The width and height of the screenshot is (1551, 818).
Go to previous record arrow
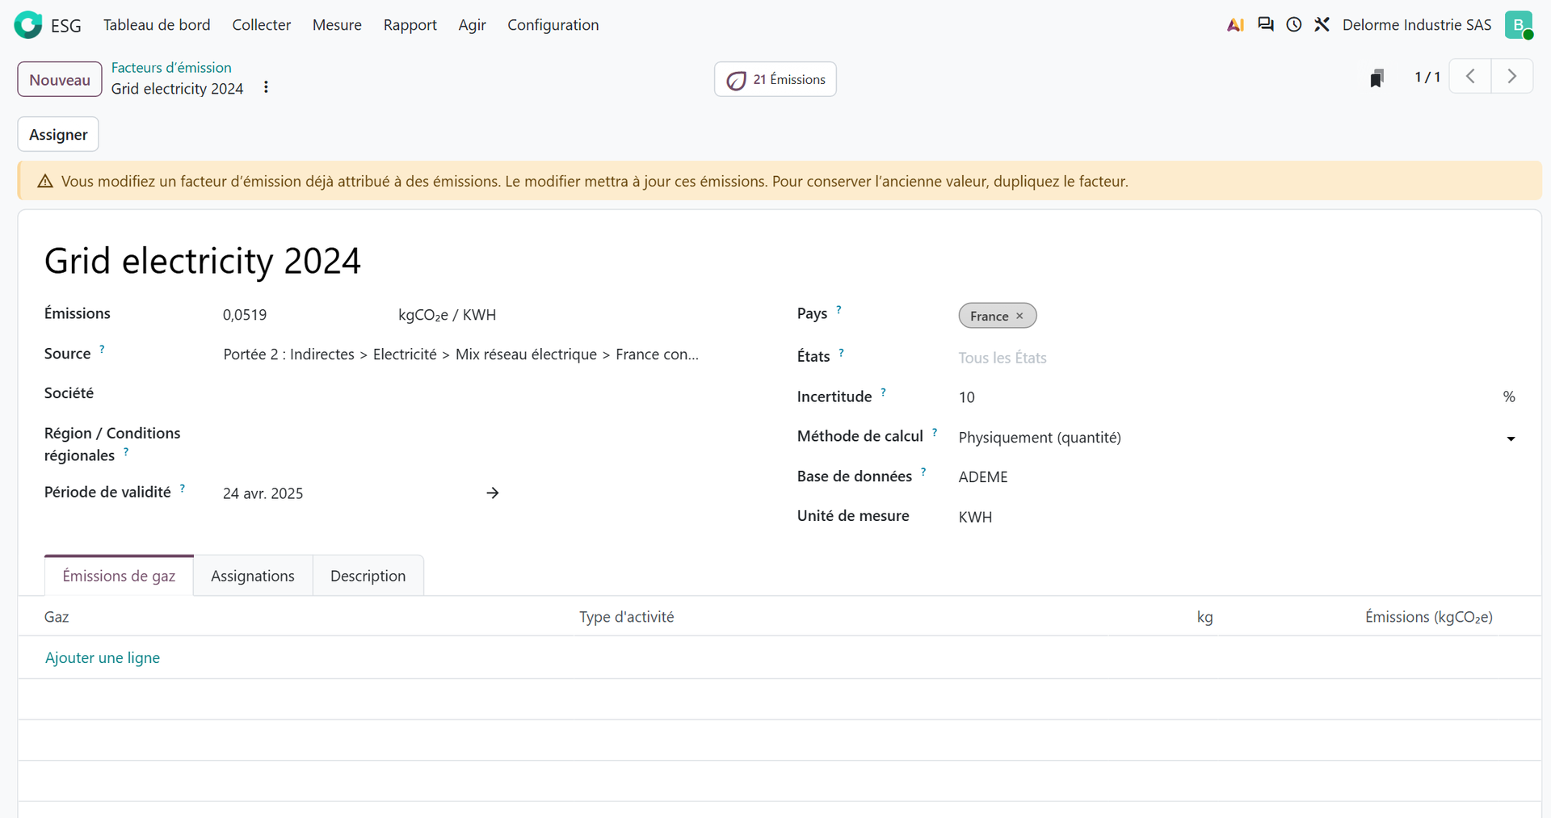coord(1470,77)
